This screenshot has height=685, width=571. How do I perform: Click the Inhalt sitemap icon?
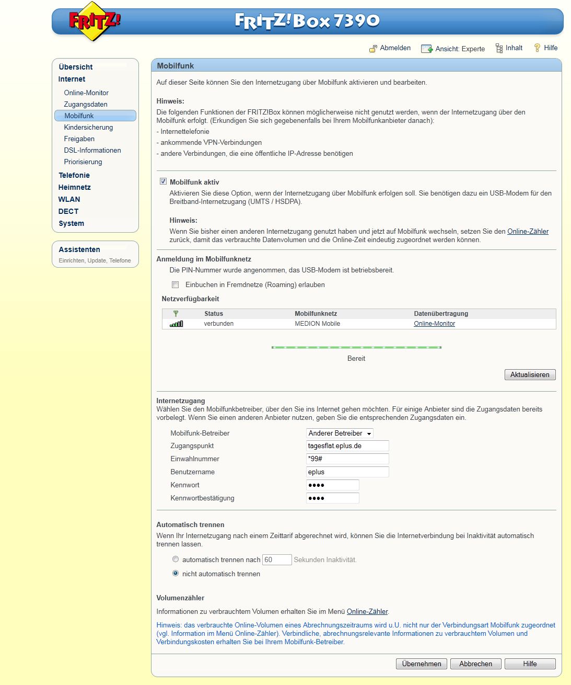pos(499,48)
